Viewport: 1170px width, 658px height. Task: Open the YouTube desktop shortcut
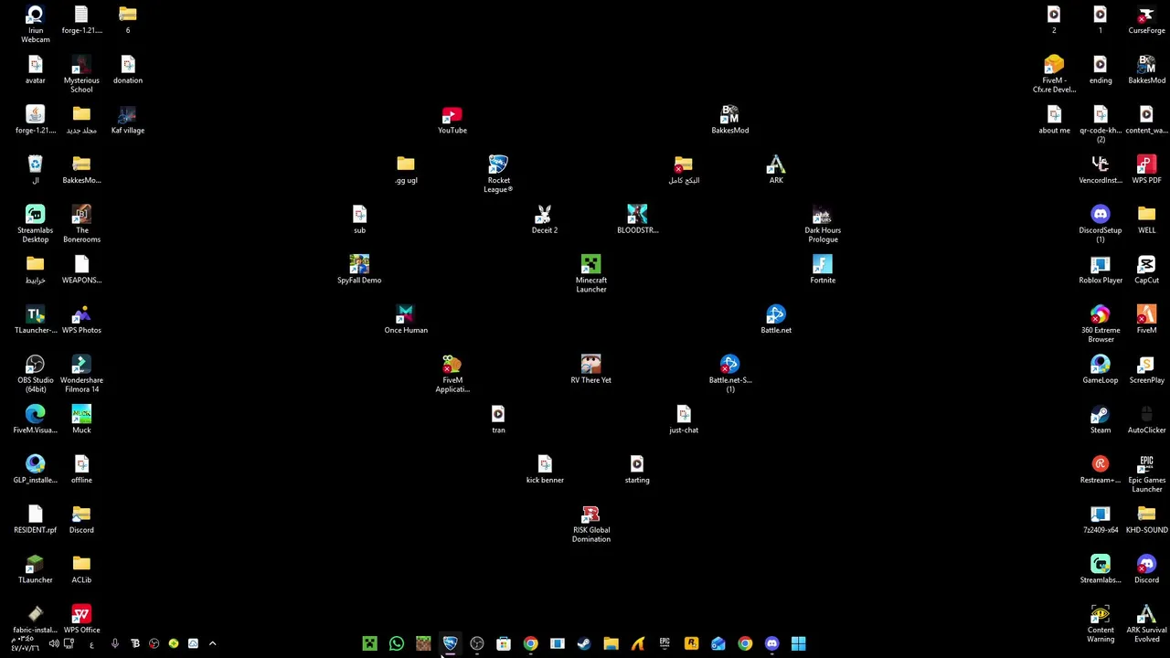452,120
